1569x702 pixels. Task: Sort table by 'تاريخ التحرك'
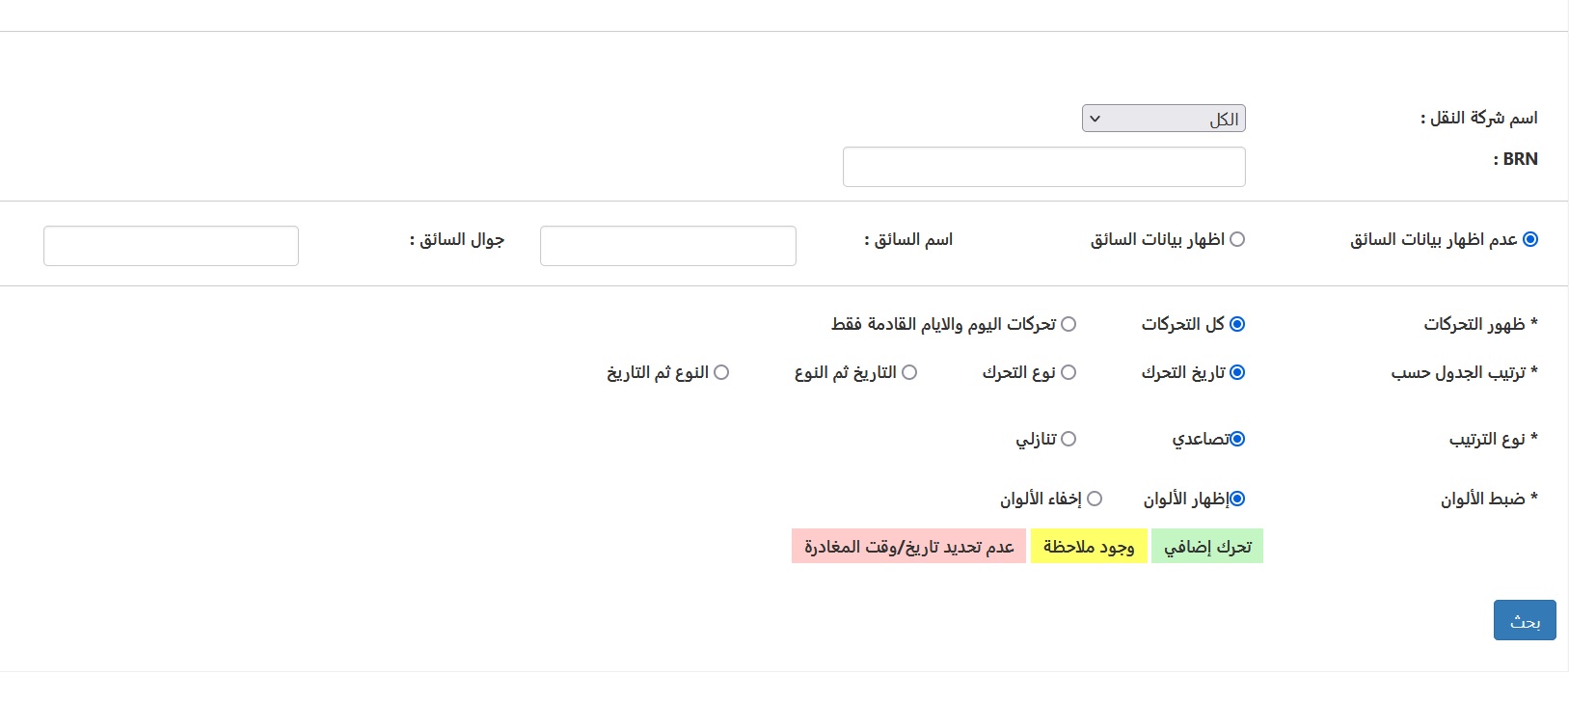[1237, 372]
